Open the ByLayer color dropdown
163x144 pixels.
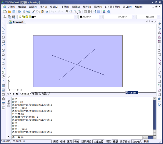(100, 17)
